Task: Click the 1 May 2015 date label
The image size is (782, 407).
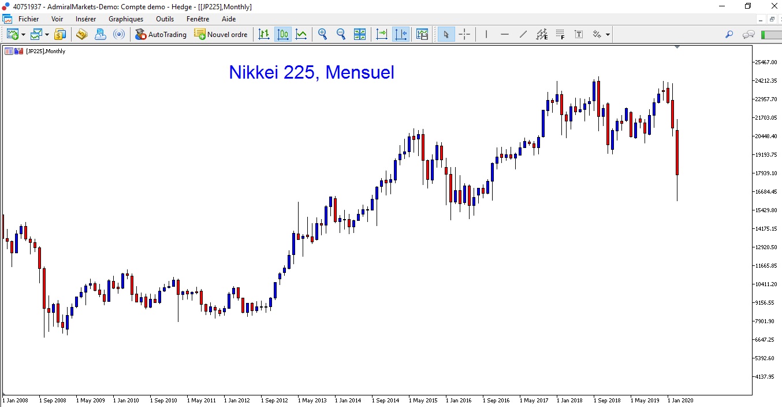Action: (423, 400)
